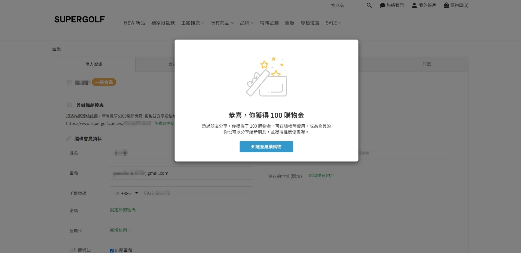Click the member badge icon before 一般會員

[x=69, y=82]
